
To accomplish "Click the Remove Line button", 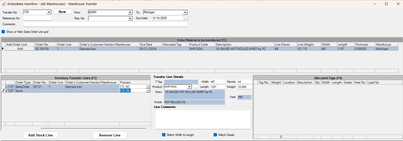I will [x=110, y=135].
